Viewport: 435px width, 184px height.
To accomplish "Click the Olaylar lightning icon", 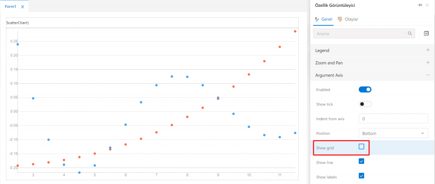I will 340,19.
